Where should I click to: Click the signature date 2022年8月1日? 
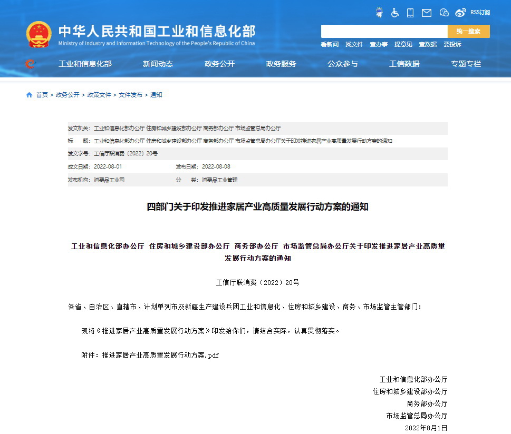tap(426, 428)
